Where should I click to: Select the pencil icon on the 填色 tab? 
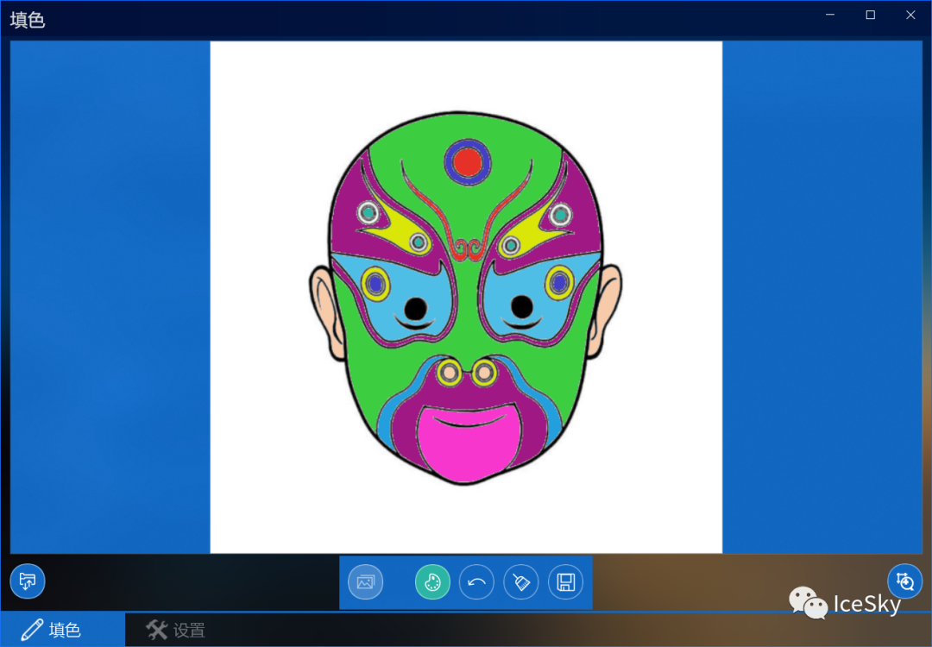(32, 630)
